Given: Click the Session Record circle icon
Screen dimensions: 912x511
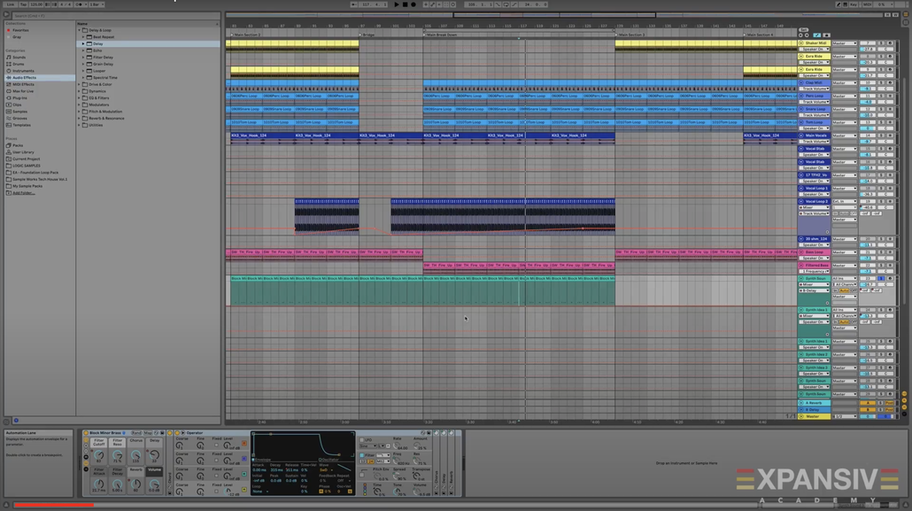Looking at the screenshot, I should [453, 4].
